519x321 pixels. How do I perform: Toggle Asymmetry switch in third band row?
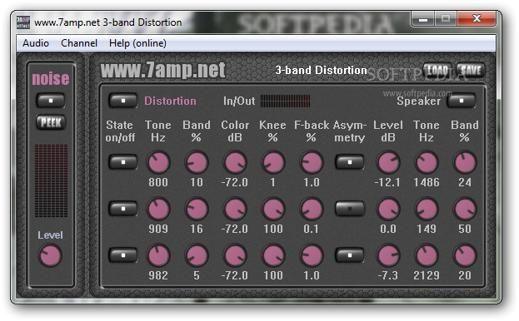(x=350, y=255)
